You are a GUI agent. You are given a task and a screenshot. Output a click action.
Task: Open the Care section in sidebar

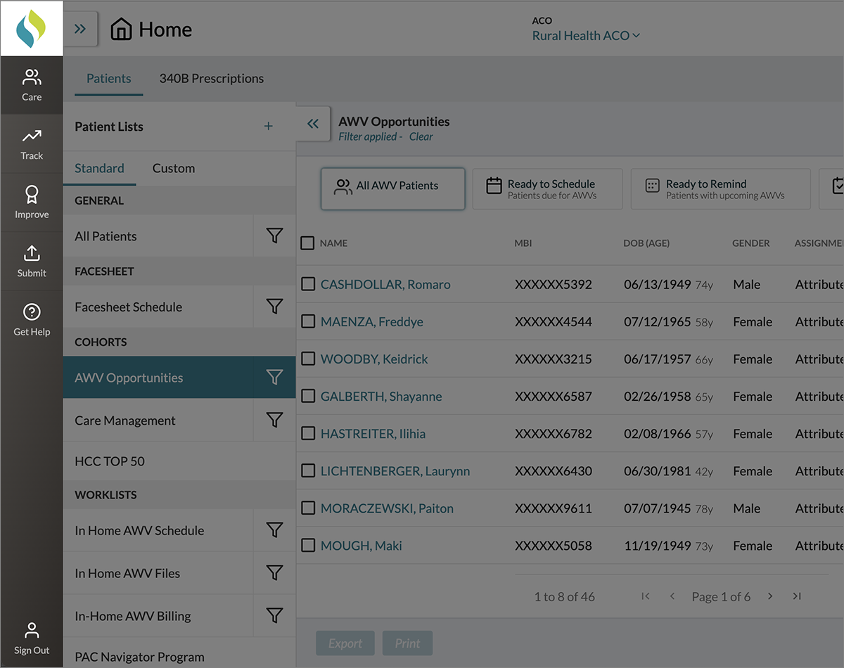[x=32, y=84]
